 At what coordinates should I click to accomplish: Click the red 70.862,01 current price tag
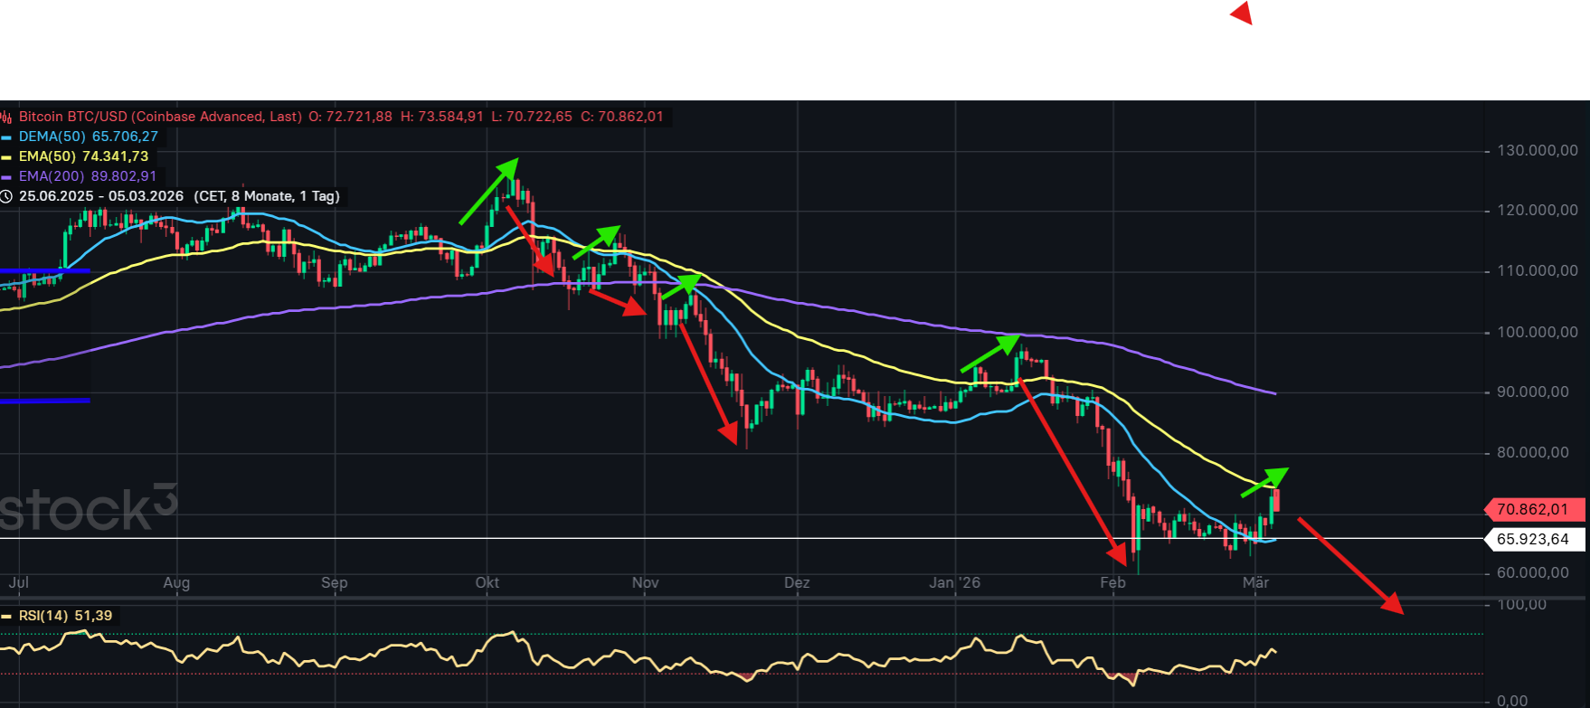(x=1535, y=509)
